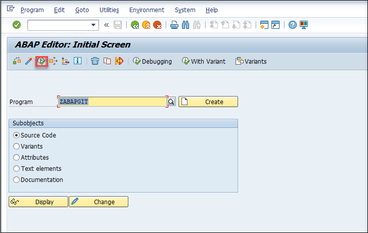Image resolution: width=368 pixels, height=233 pixels.
Task: Collapse command field with double chevron
Action: click(107, 25)
